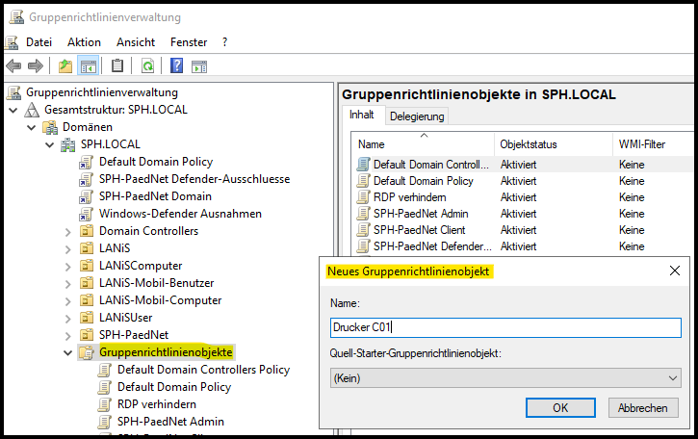Expand the LANiS-Mobil-Benutzer node
Screen dimensions: 698x439
(x=67, y=284)
